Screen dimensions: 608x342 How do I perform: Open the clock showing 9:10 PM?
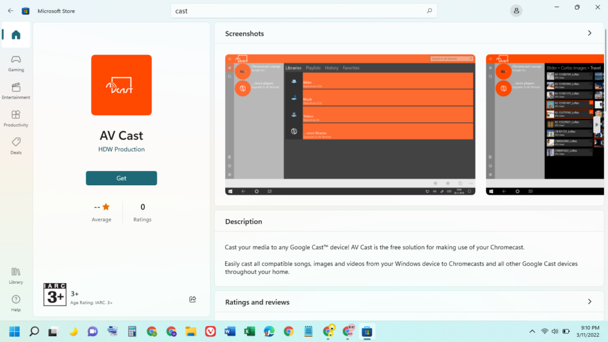[587, 331]
